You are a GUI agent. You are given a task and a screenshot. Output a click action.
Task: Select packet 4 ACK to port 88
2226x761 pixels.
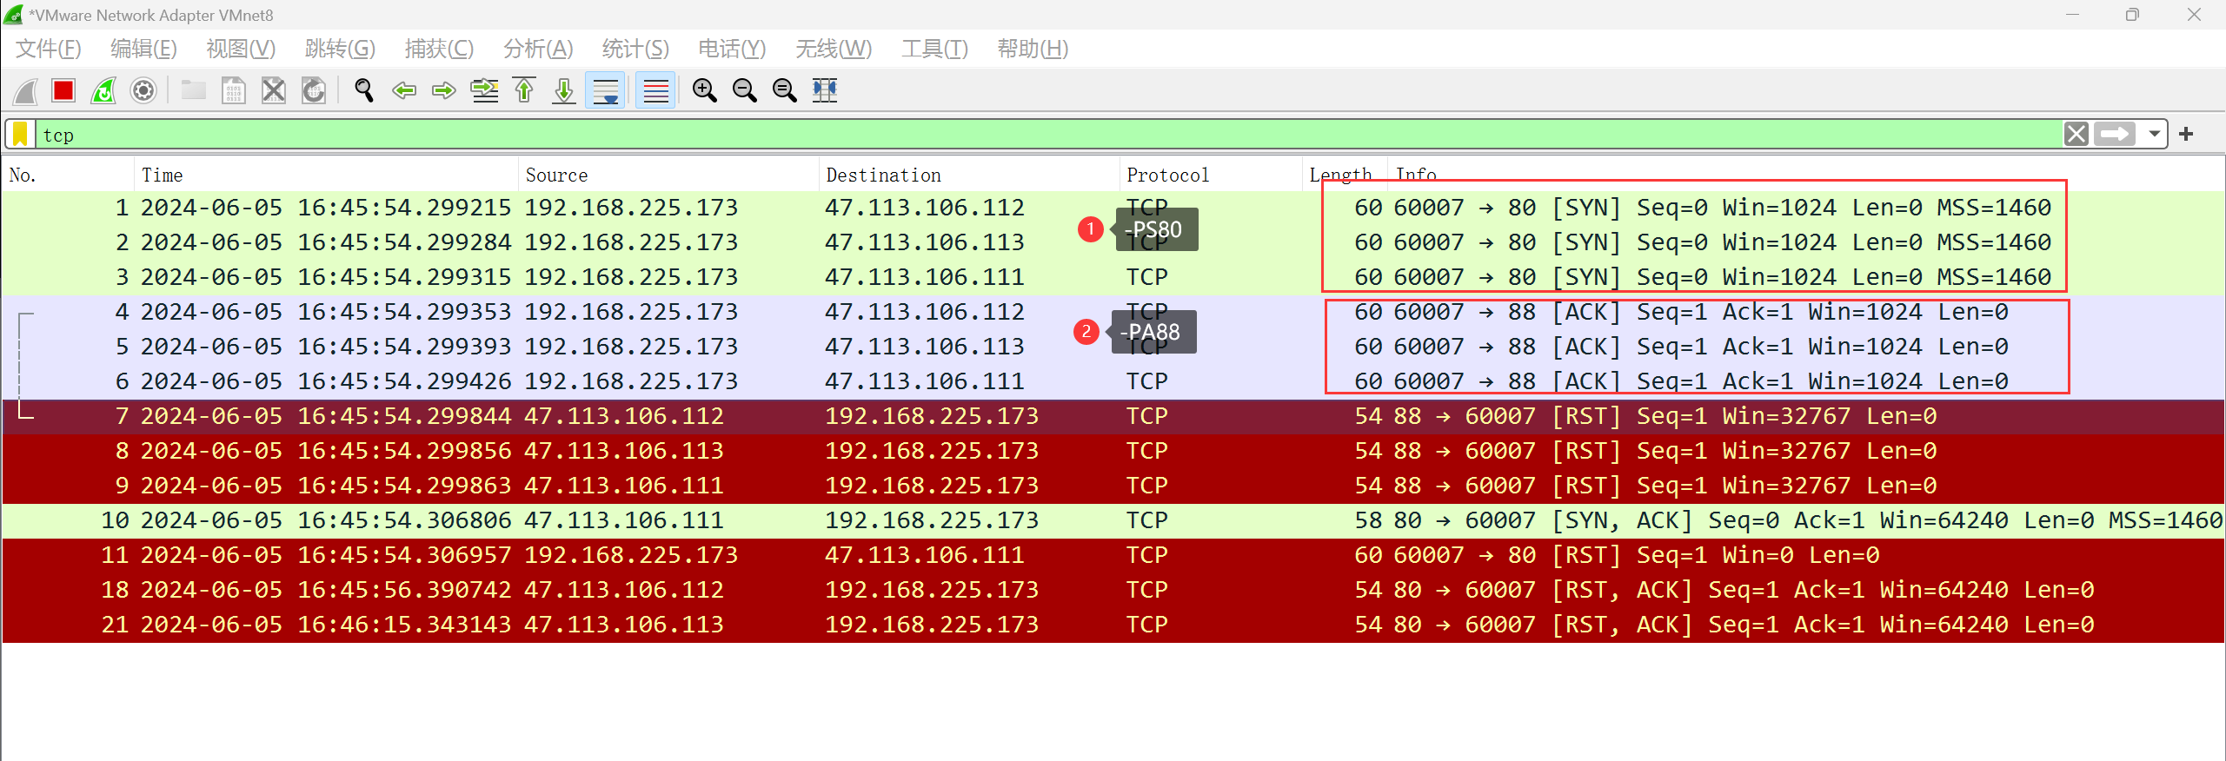[1113, 312]
